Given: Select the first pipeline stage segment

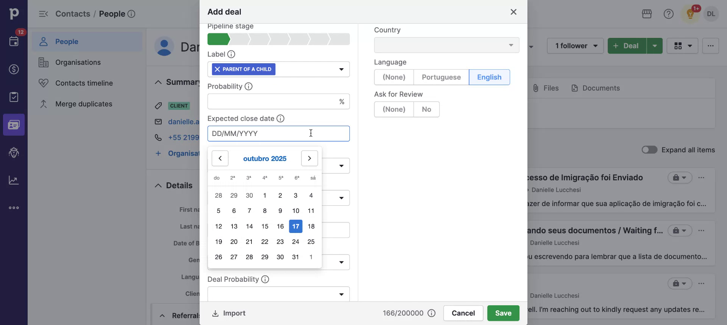Looking at the screenshot, I should click(218, 39).
